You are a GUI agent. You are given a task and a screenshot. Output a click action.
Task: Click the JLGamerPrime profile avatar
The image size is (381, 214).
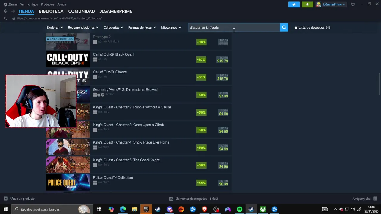[x=318, y=4]
